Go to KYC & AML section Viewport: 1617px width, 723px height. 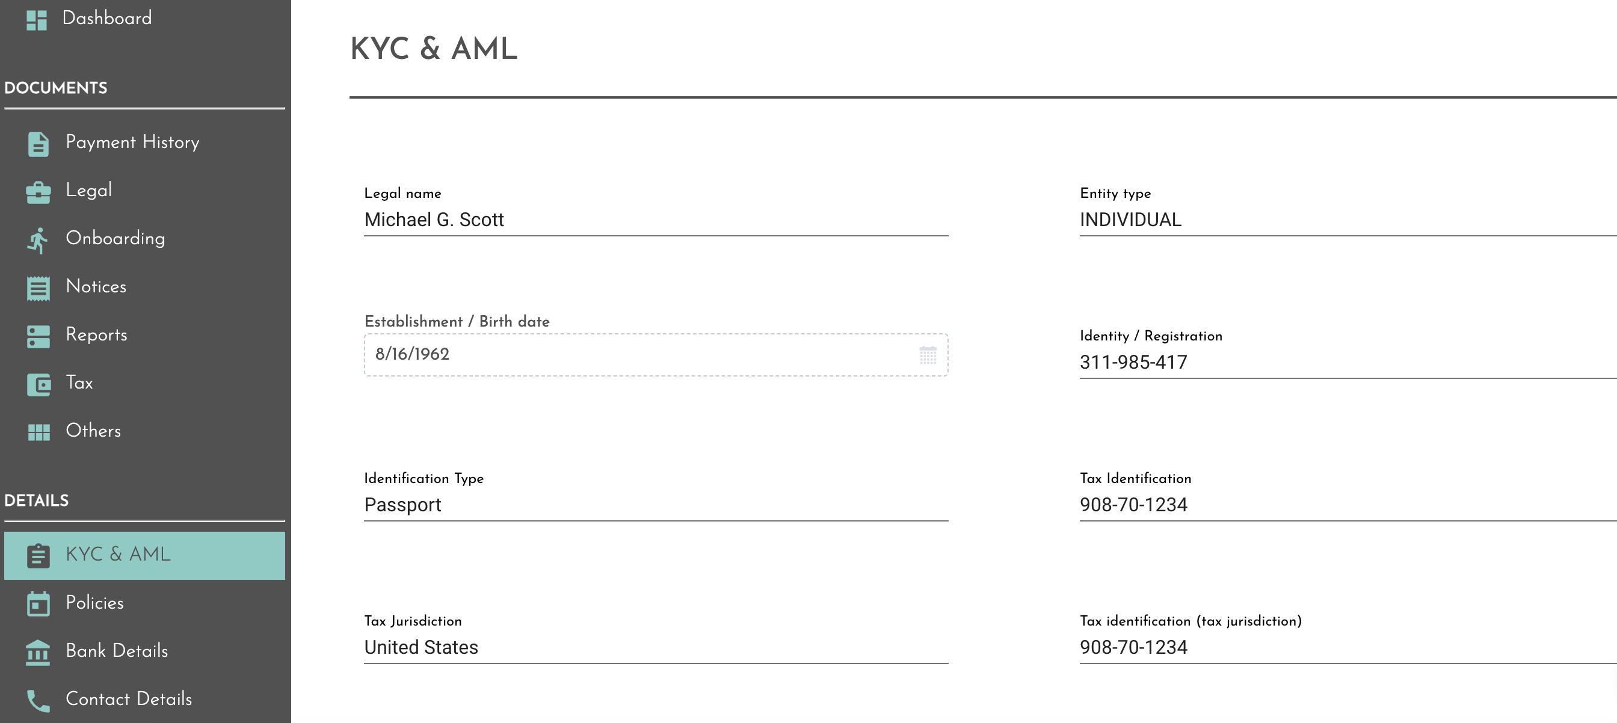coord(118,555)
